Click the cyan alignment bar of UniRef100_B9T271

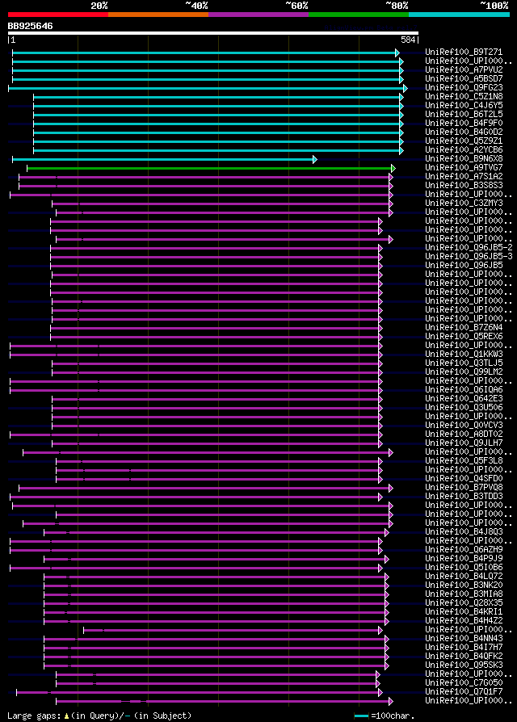(x=205, y=53)
